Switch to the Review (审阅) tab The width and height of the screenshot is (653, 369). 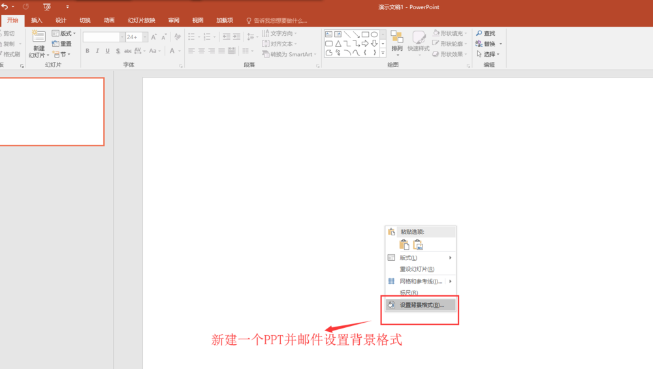[x=174, y=20]
